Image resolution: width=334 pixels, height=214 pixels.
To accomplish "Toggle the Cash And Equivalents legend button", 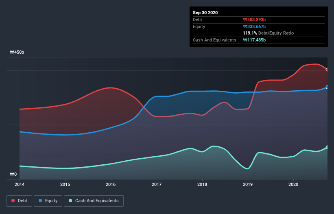I will 94,201.
